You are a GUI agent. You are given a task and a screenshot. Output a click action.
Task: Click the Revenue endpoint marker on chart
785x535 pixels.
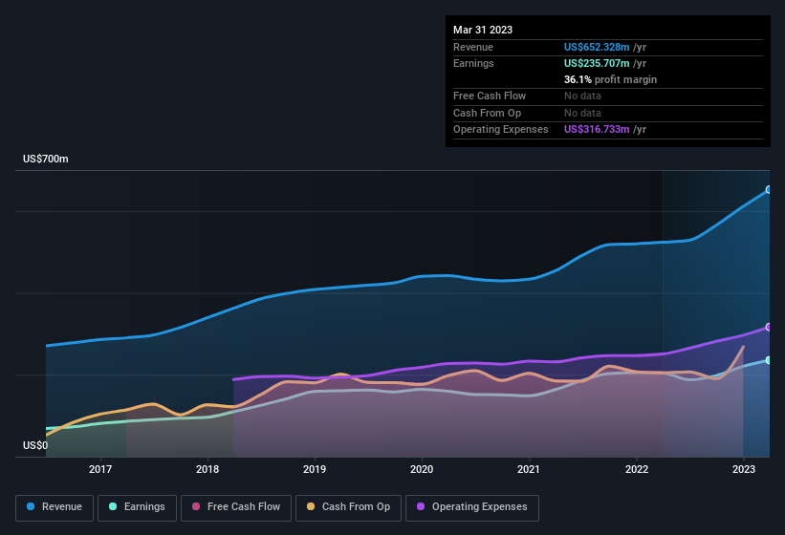tap(769, 189)
